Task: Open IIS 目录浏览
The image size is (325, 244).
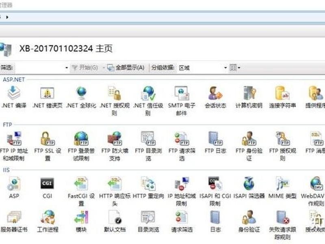Action: [x=148, y=221]
